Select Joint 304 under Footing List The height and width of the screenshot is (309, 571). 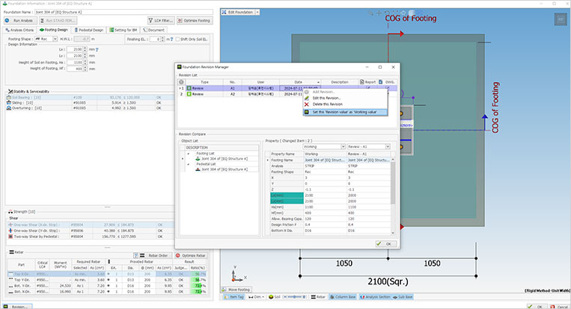(x=225, y=159)
